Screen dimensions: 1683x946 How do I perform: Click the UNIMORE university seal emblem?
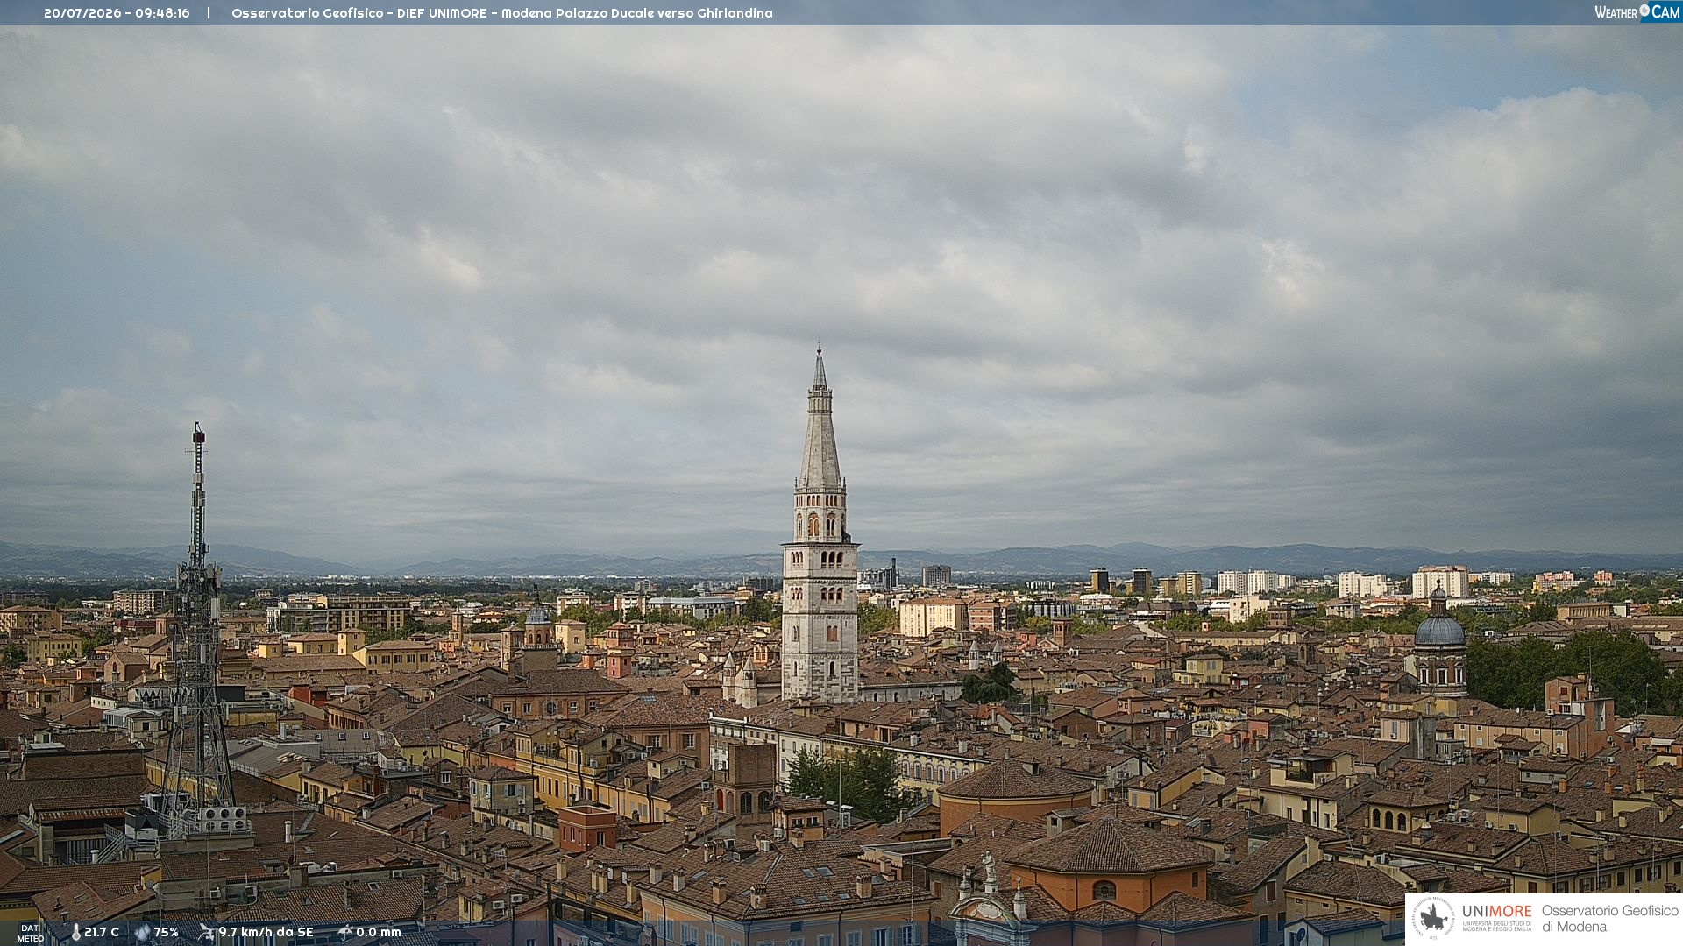pyautogui.click(x=1434, y=918)
